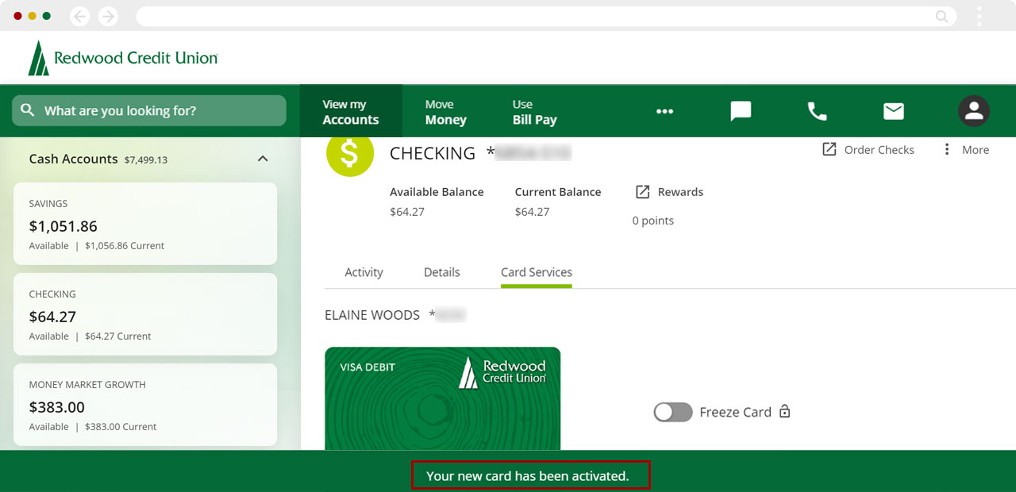Collapse the Cash Accounts section chevron
The width and height of the screenshot is (1016, 492).
tap(263, 159)
